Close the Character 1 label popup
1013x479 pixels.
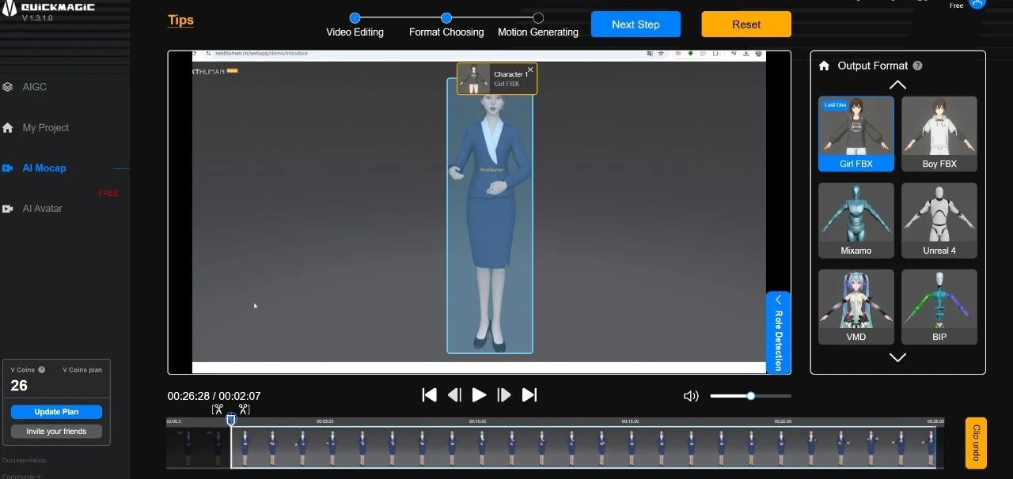[530, 70]
